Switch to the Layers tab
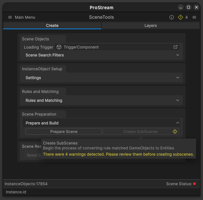 coord(150,26)
